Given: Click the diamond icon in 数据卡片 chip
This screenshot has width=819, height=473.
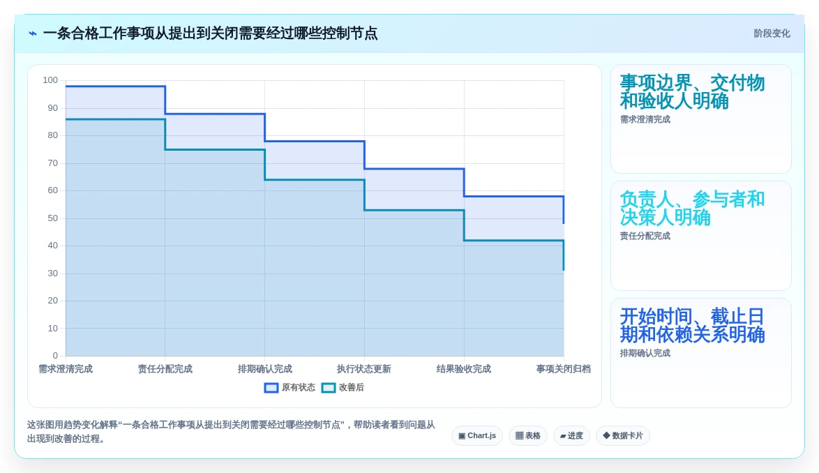Looking at the screenshot, I should [x=606, y=435].
